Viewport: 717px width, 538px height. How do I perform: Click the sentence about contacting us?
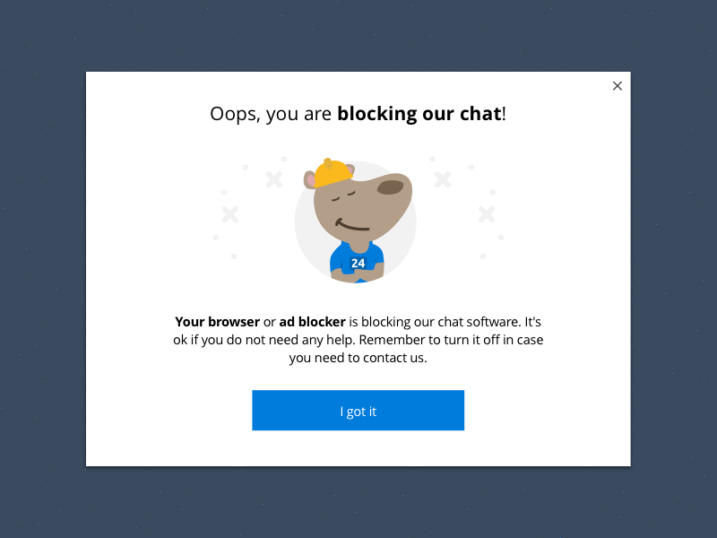[x=358, y=357]
